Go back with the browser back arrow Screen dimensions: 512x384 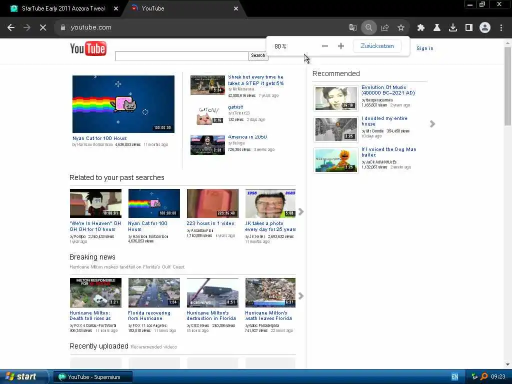pyautogui.click(x=11, y=28)
